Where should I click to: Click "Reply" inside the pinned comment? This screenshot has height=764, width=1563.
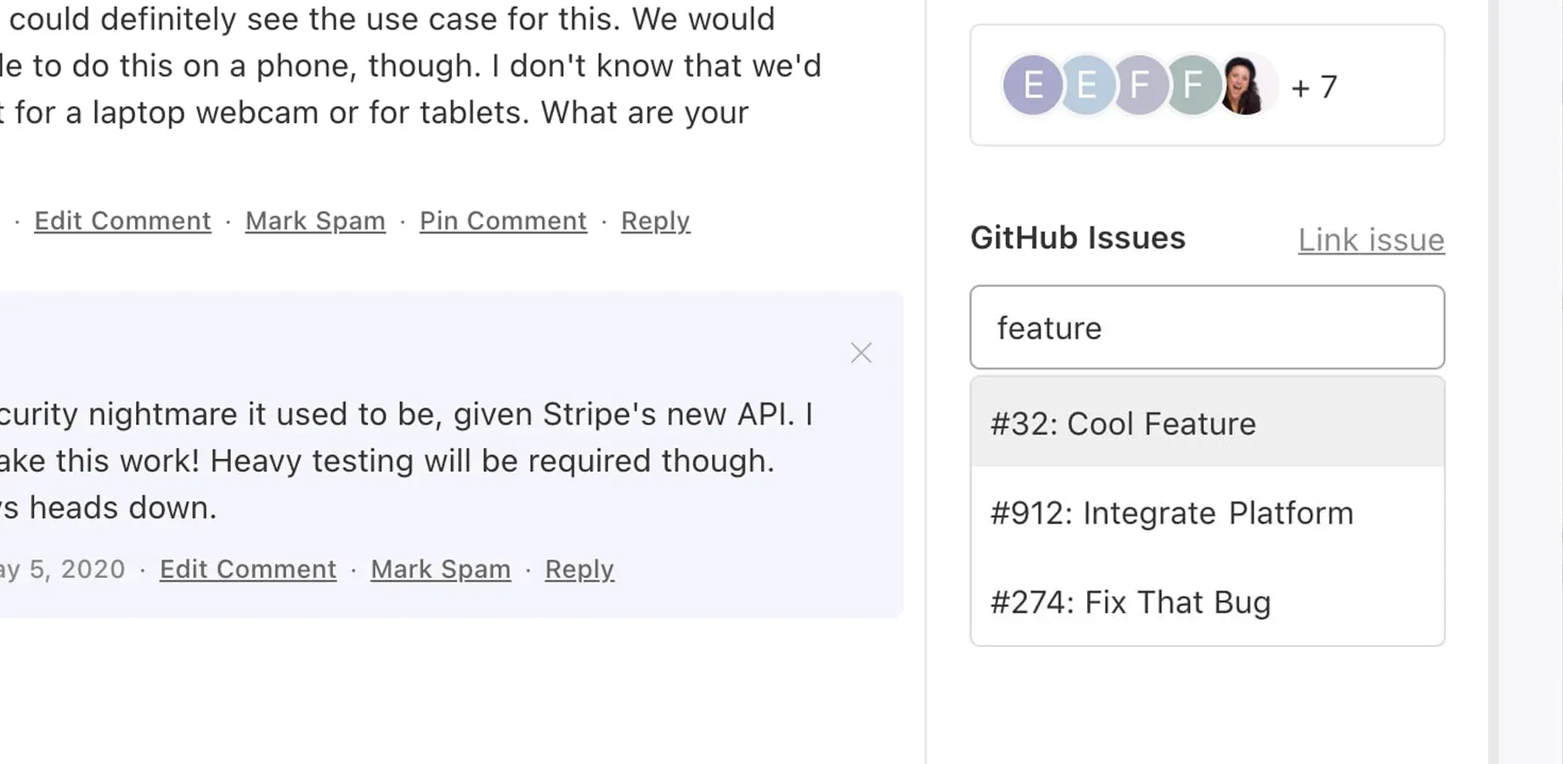tap(579, 569)
